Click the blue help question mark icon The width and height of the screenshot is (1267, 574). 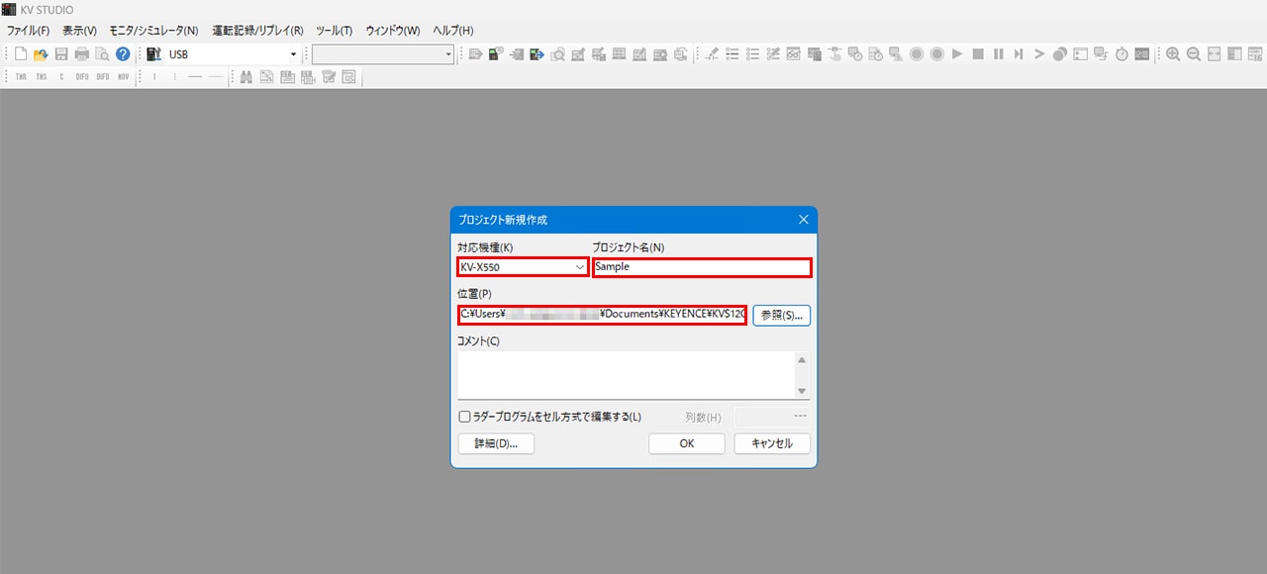(x=123, y=54)
